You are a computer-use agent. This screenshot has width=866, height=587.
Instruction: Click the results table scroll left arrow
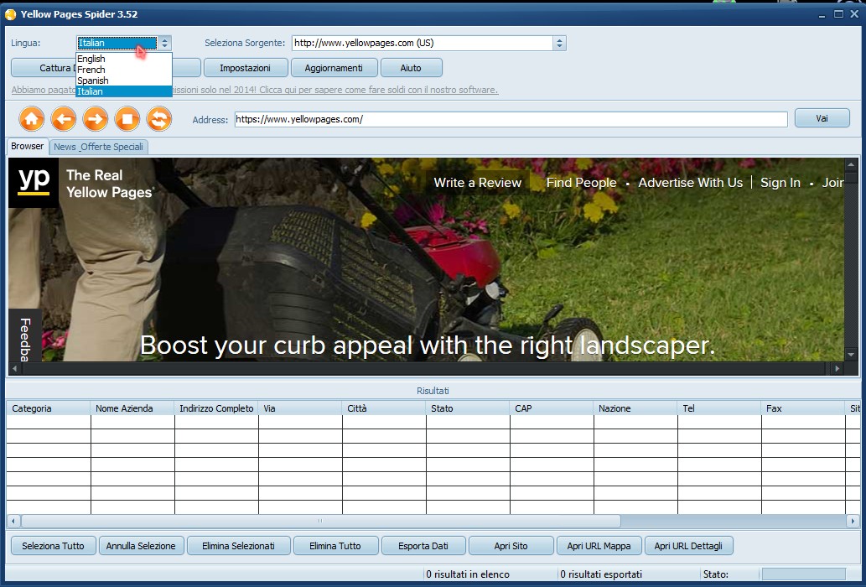(x=13, y=521)
